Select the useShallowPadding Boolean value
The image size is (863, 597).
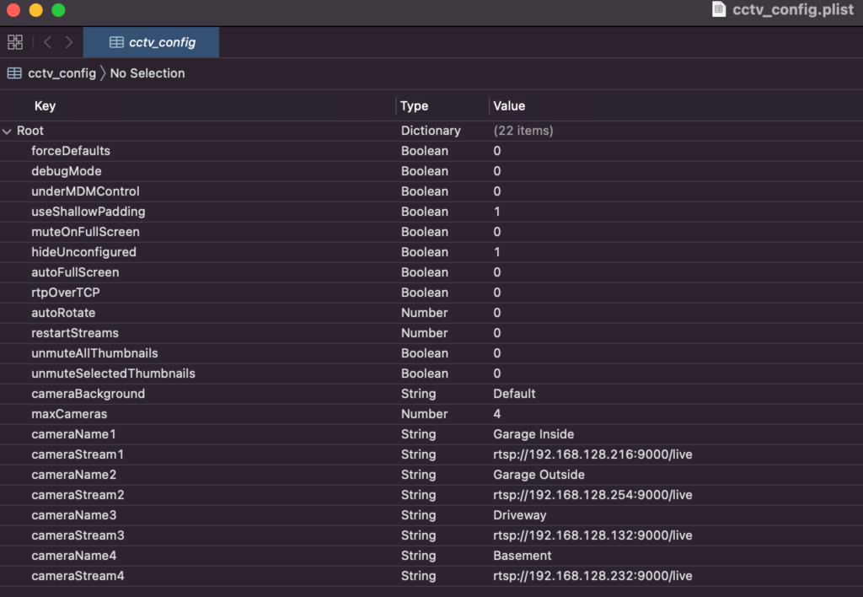coord(497,212)
